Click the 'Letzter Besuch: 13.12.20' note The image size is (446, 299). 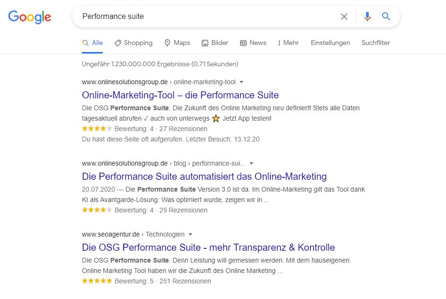click(x=223, y=139)
